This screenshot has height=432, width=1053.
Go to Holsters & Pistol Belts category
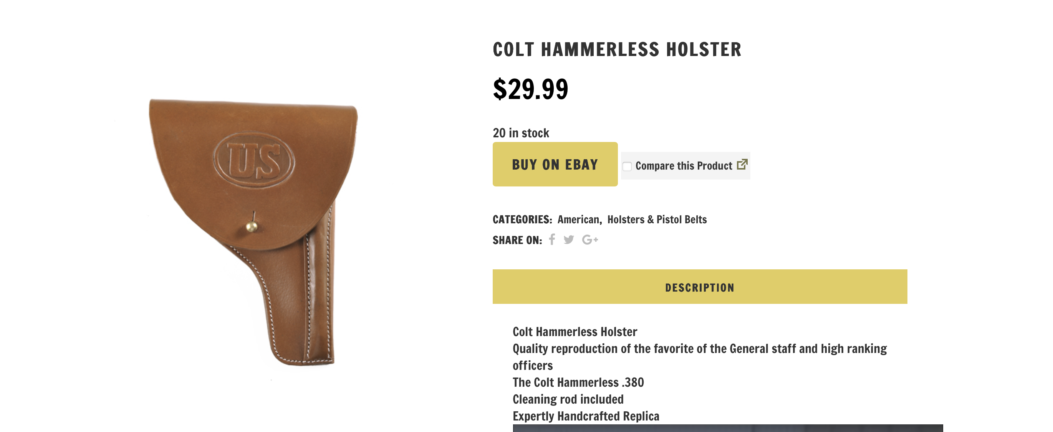tap(657, 220)
